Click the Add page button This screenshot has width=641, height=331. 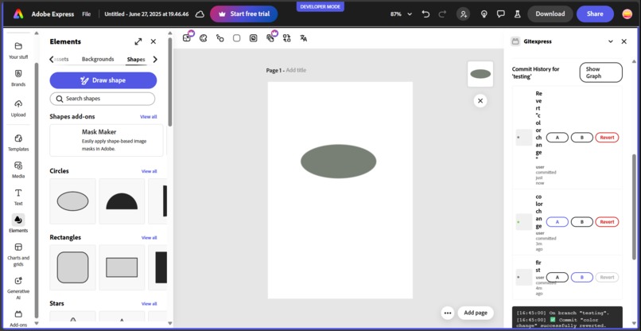(x=476, y=313)
